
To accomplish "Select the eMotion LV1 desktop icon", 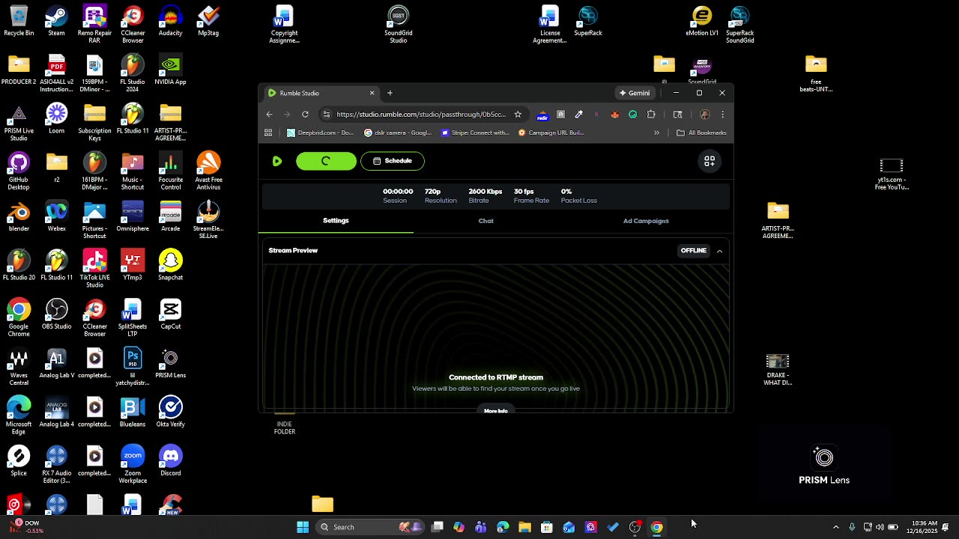I will 702,21.
